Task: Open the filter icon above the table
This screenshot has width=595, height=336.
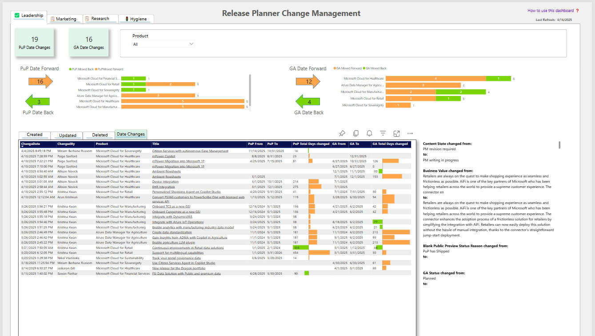Action: pyautogui.click(x=383, y=133)
